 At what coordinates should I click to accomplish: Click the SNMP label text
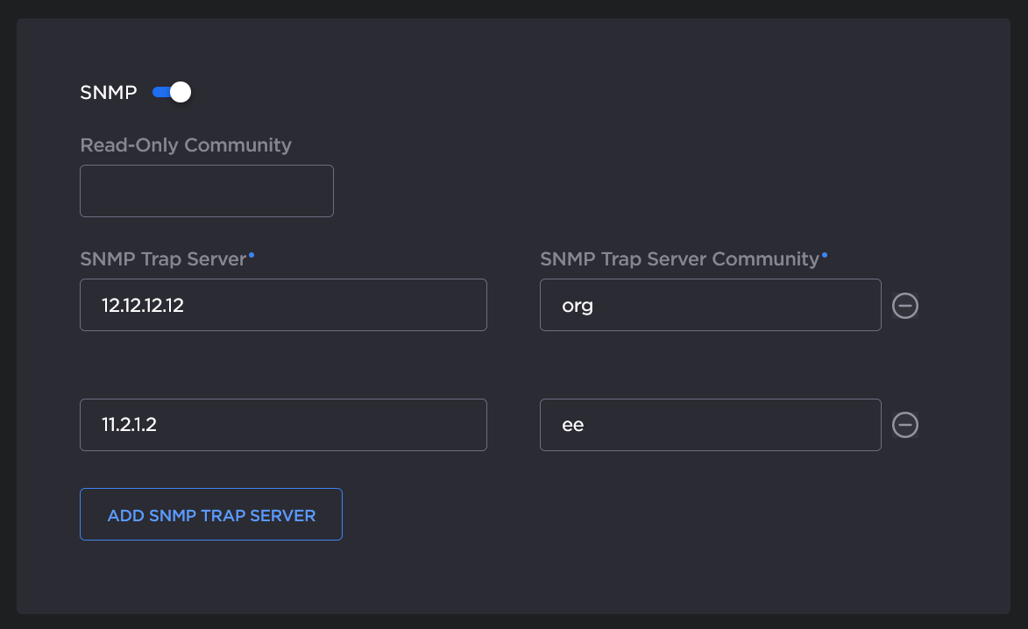(x=109, y=93)
